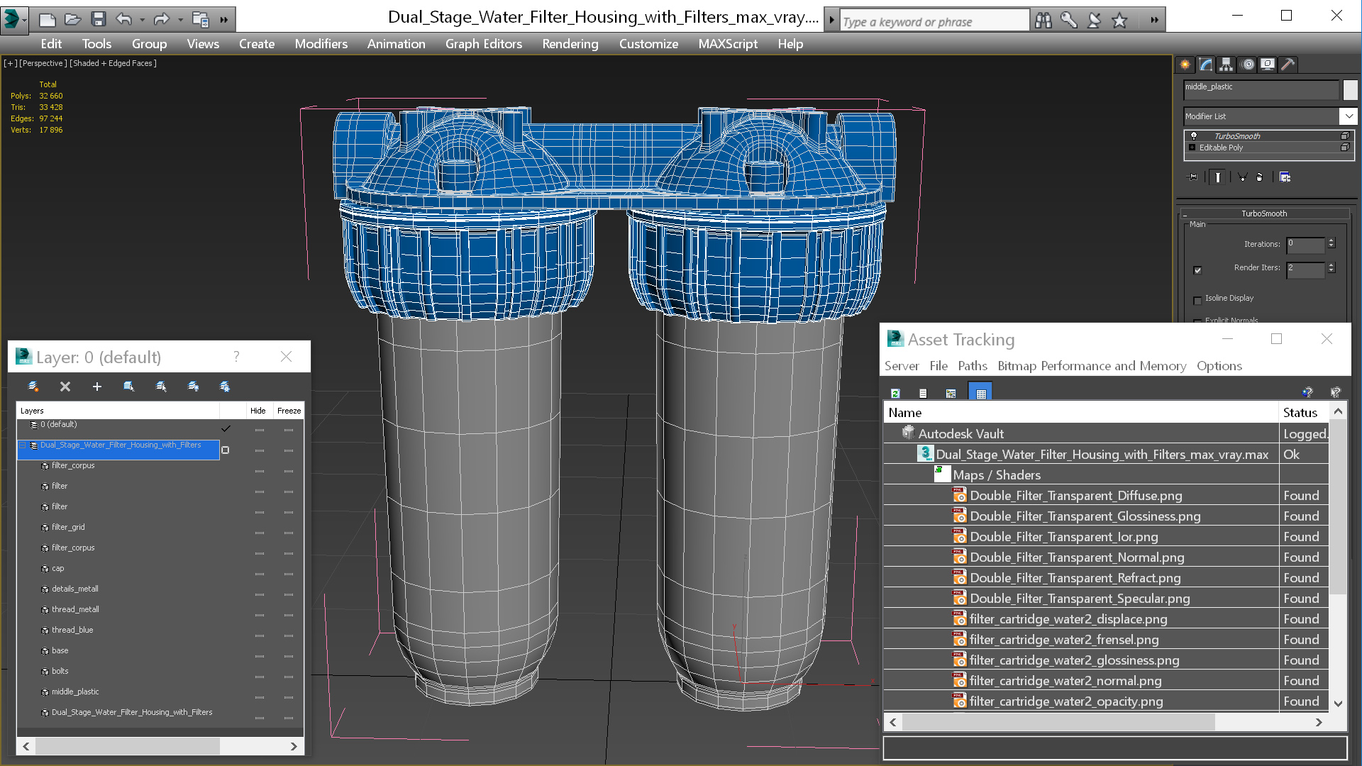
Task: Click Select Highlighted Objects and Layers icon
Action: [x=129, y=387]
